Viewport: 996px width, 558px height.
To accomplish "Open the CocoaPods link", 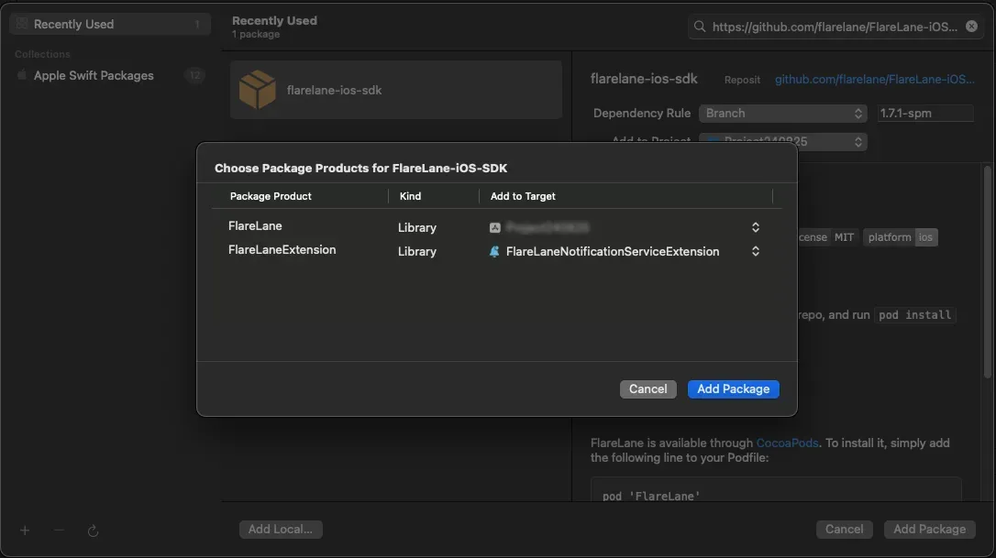I will click(x=787, y=443).
